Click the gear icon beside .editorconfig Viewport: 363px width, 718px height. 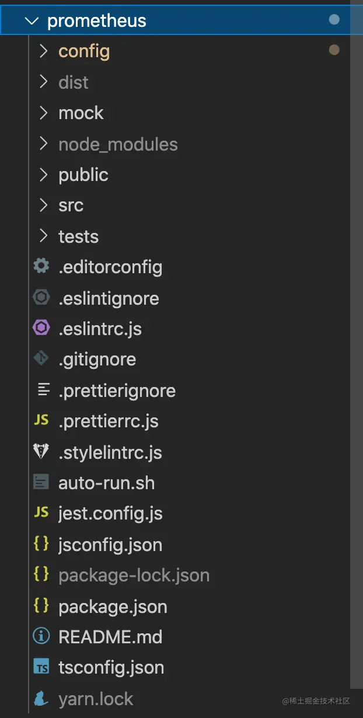tap(41, 267)
